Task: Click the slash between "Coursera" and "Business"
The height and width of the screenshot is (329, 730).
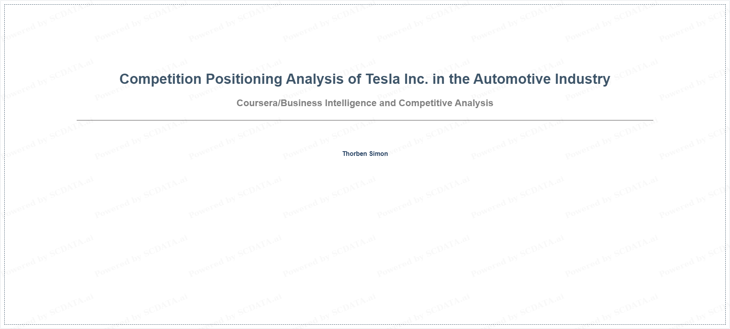Action: [x=280, y=103]
